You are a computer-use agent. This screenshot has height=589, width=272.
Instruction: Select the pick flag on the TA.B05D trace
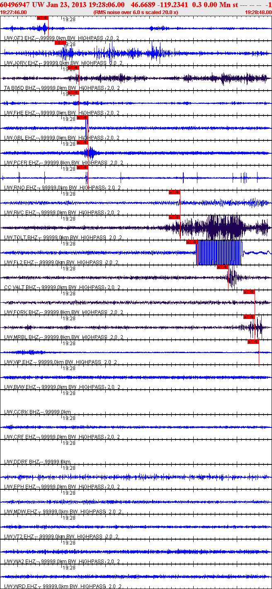[x=73, y=68]
